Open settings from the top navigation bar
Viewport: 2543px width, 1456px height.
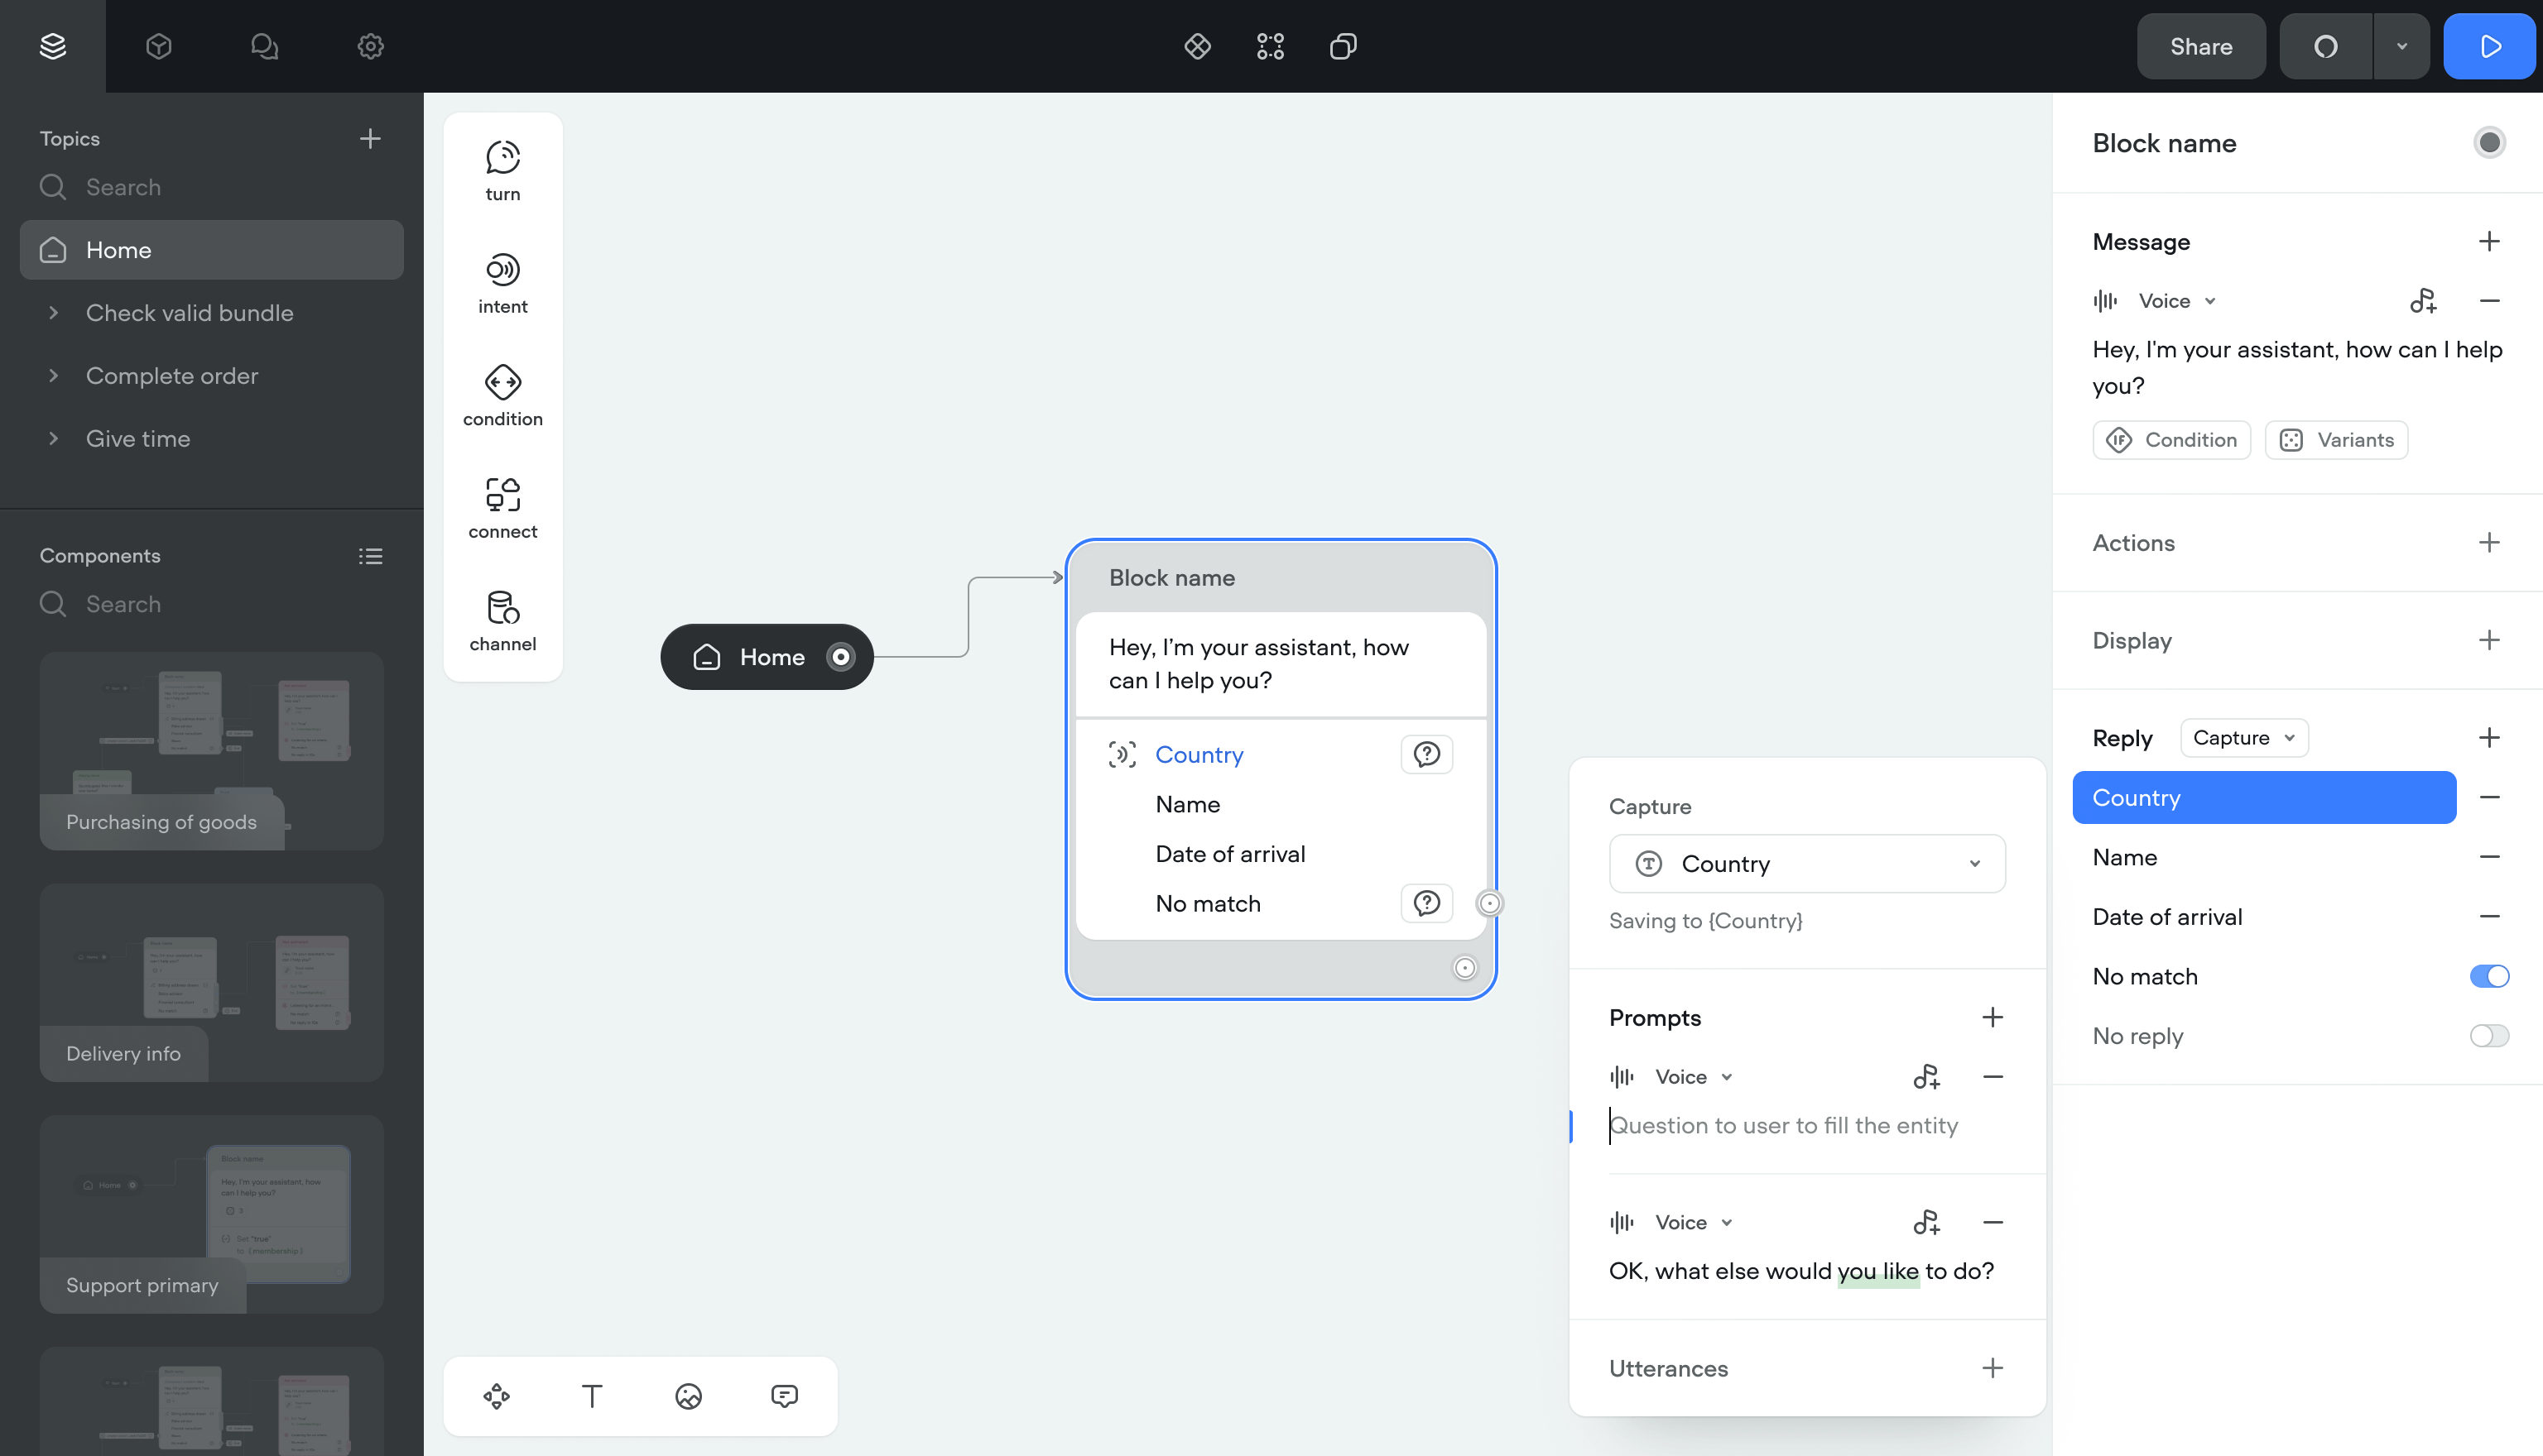pos(368,46)
